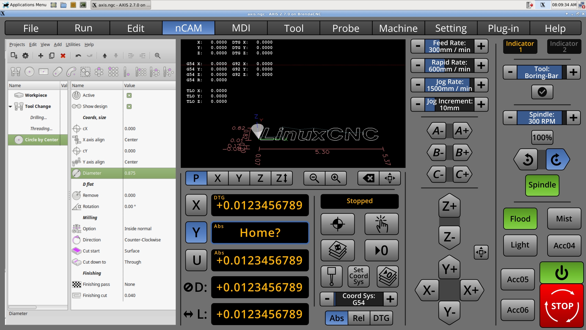
Task: Delete selected item with red X icon
Action: pyautogui.click(x=63, y=56)
